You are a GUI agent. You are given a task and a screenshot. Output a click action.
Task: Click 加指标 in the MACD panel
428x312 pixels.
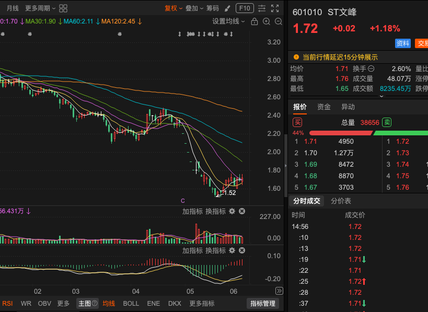click(x=192, y=250)
